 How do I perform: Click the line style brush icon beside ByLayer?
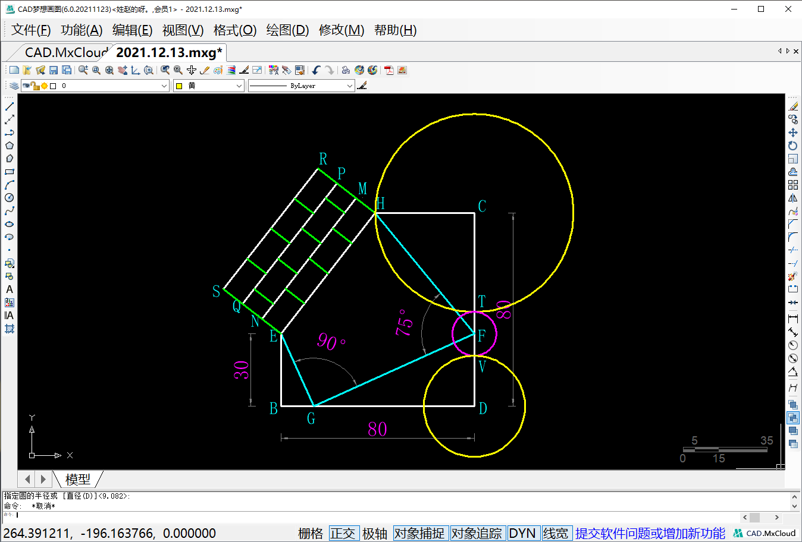click(x=362, y=86)
